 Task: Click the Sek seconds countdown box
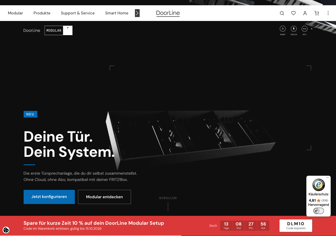(x=263, y=226)
